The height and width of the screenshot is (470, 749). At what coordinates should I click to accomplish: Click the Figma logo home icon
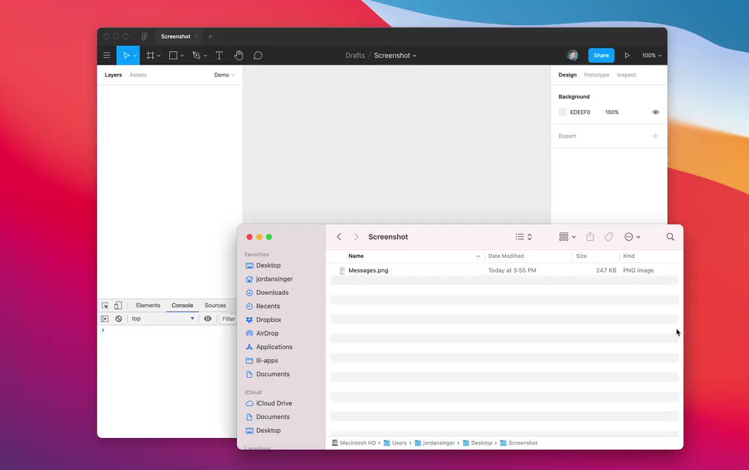[144, 37]
